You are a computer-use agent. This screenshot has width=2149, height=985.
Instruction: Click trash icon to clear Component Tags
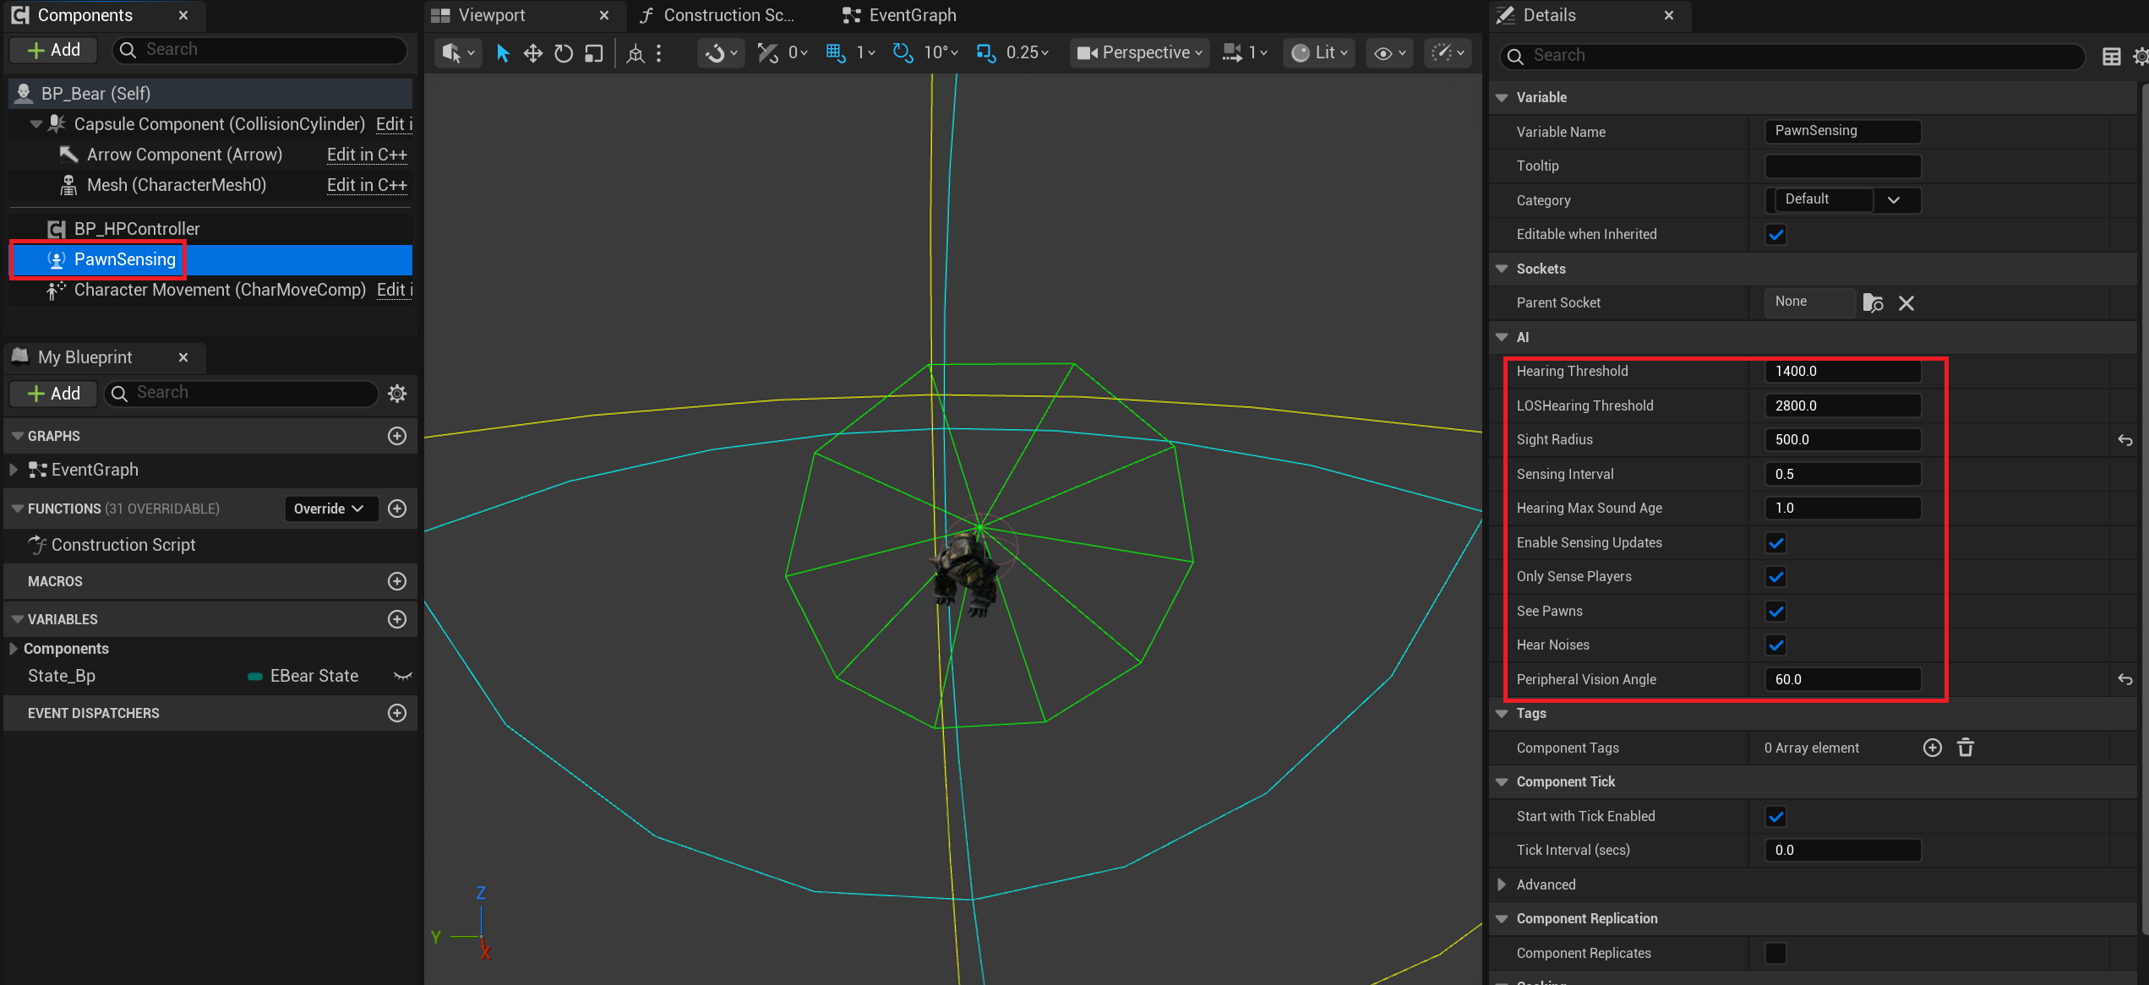[1966, 748]
